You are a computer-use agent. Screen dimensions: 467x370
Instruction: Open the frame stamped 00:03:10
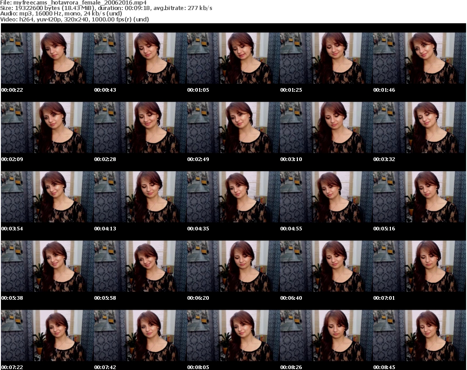click(327, 127)
